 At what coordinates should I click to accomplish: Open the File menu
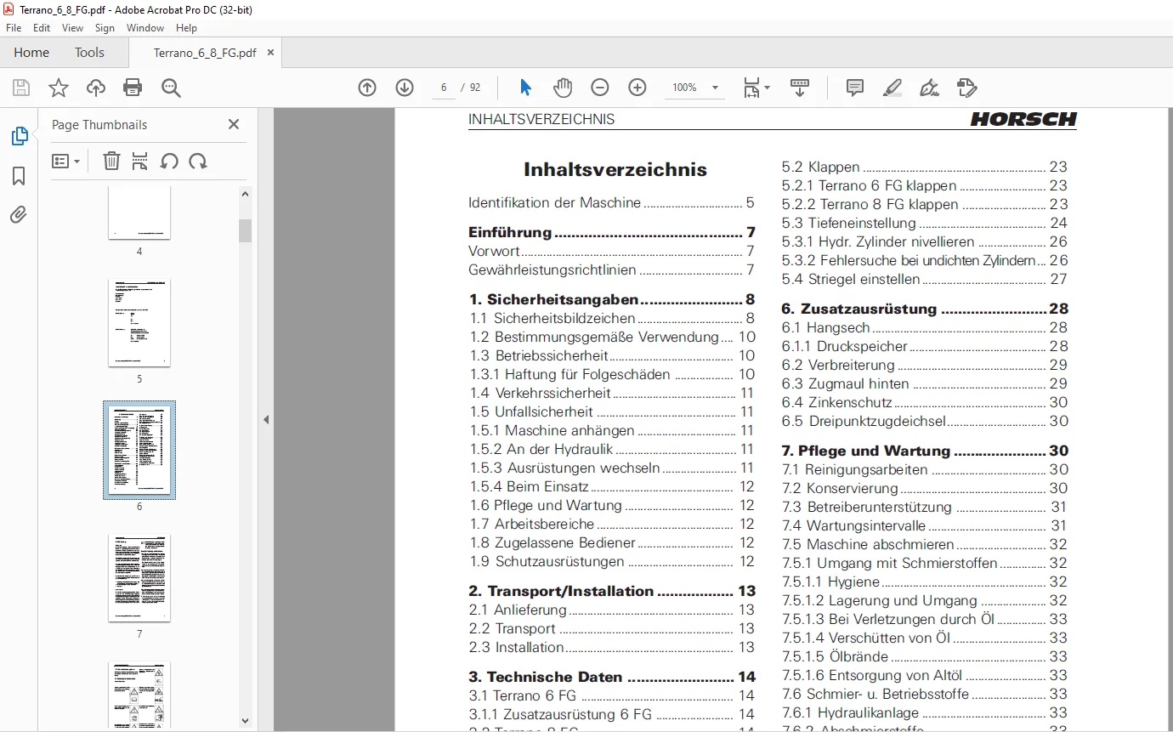[14, 28]
